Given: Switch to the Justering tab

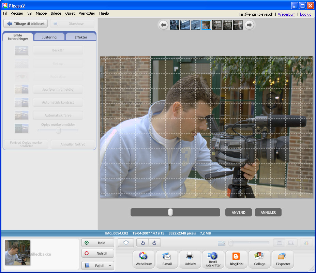Looking at the screenshot, I should pos(49,37).
